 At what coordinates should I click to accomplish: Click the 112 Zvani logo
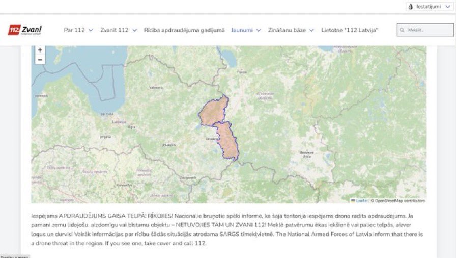(x=25, y=30)
